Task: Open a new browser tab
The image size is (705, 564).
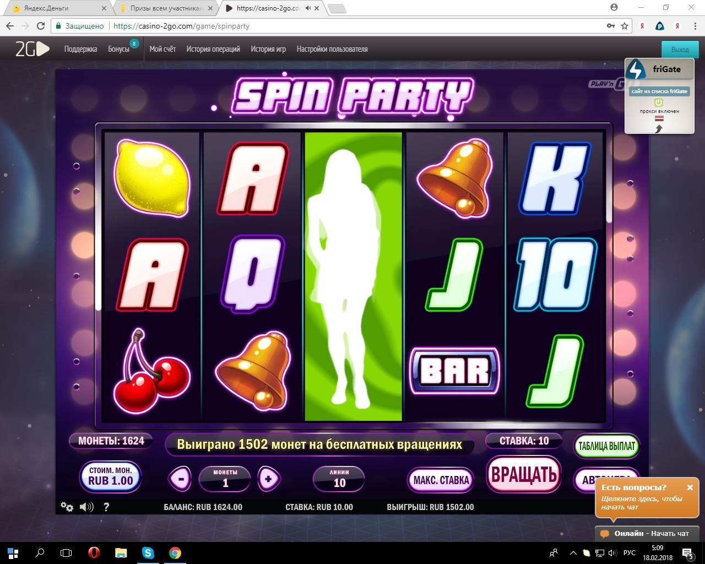Action: coord(337,8)
